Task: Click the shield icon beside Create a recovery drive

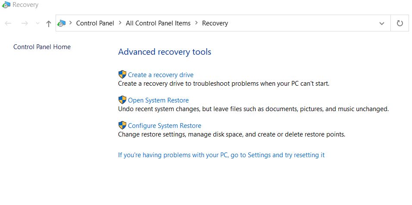Action: 122,75
